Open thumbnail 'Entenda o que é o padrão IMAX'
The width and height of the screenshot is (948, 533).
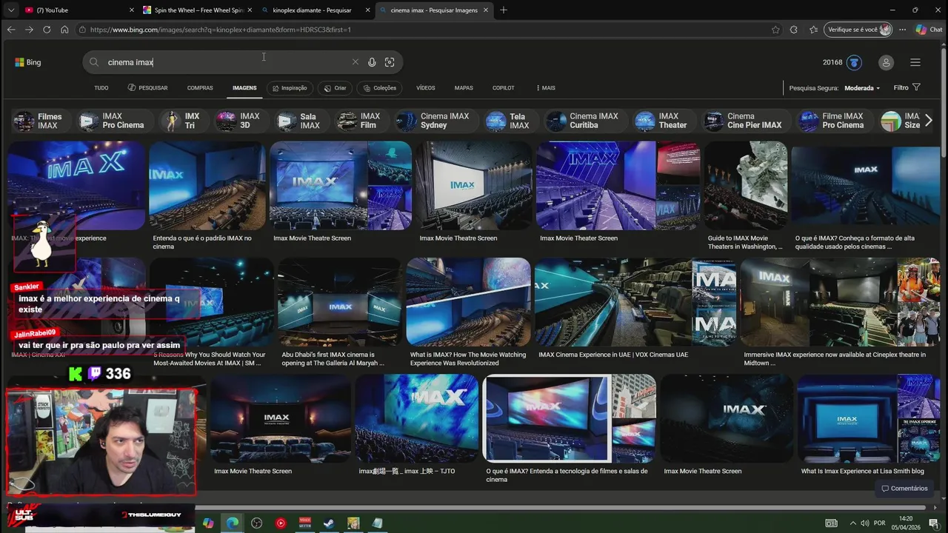[x=207, y=185]
